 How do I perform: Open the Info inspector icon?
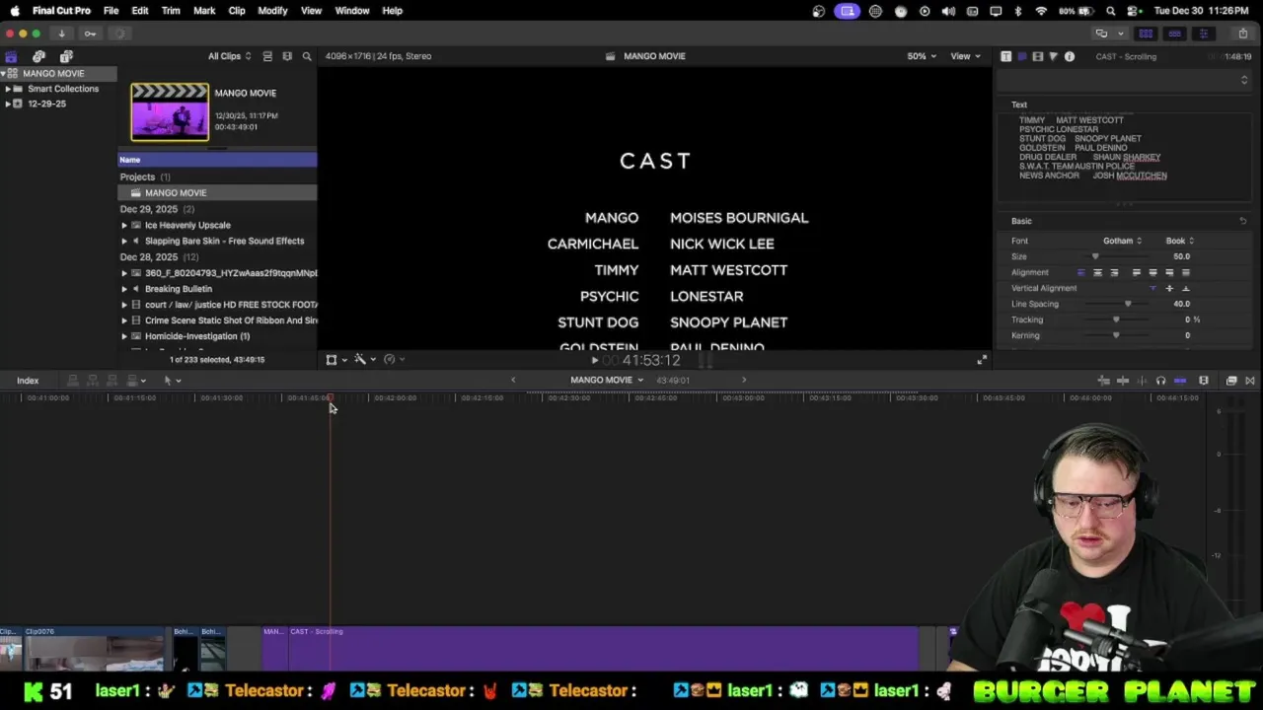point(1069,56)
